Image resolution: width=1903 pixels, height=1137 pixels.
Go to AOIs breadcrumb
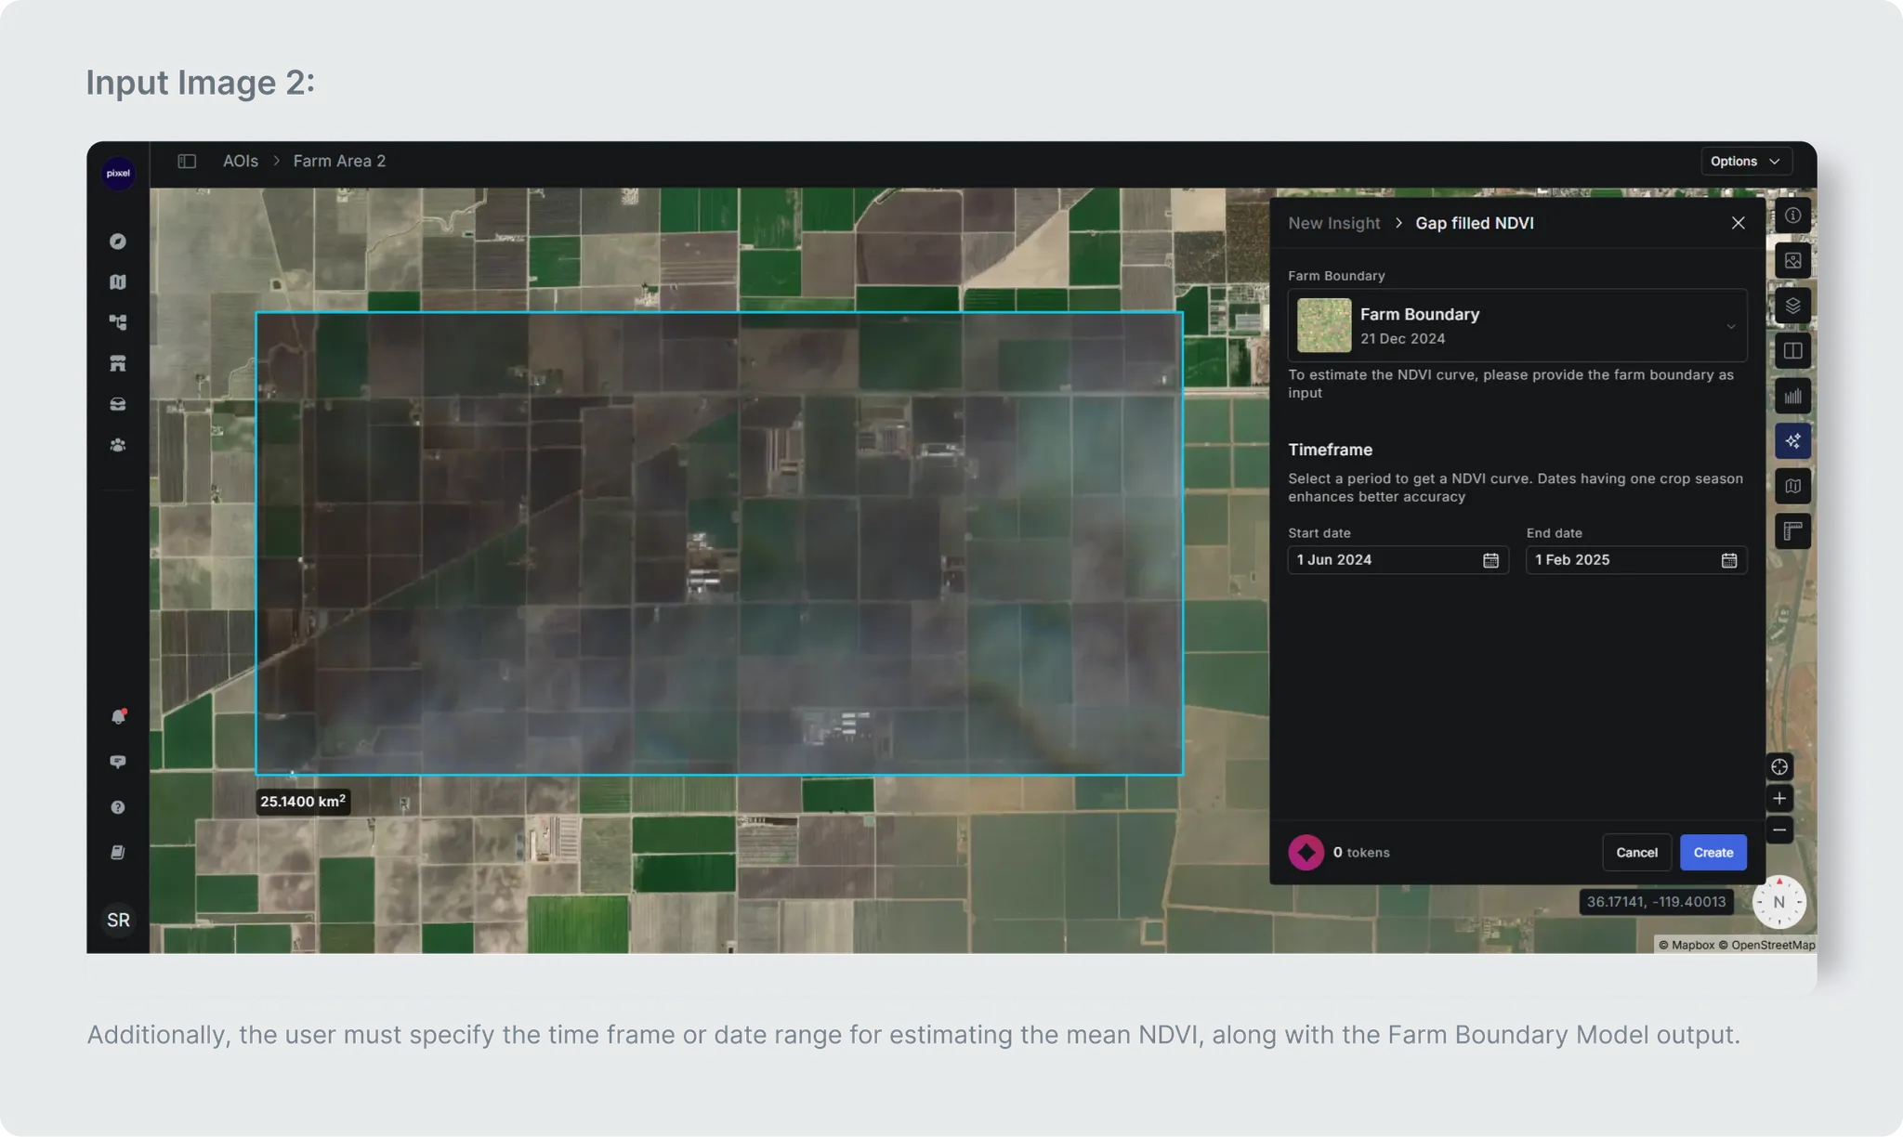[x=241, y=161]
